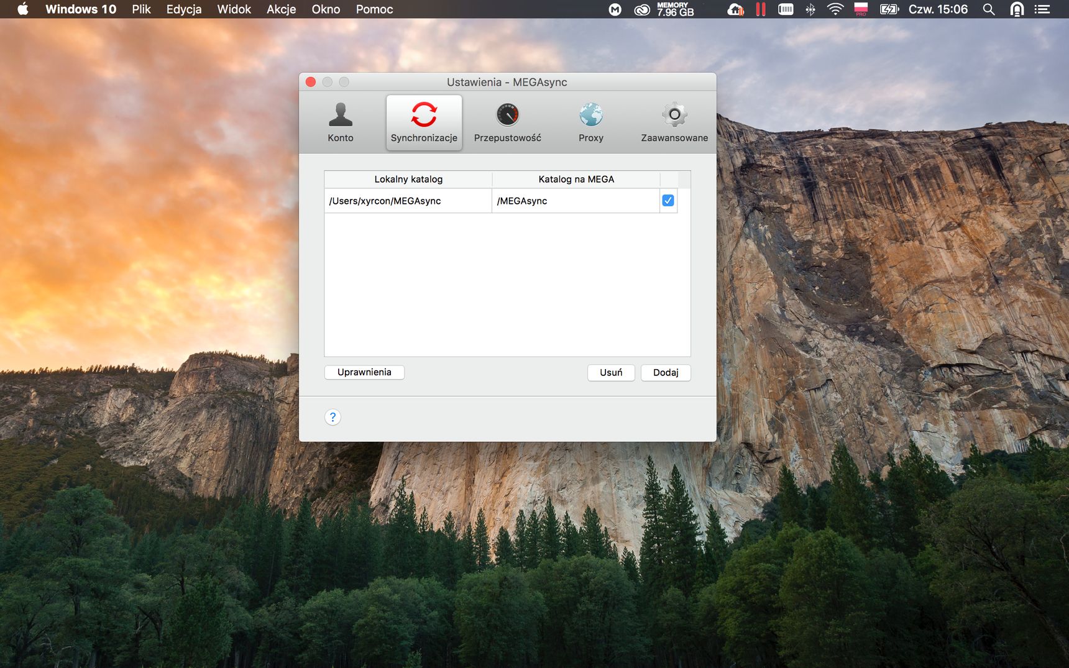Open the Konto settings tab
This screenshot has height=668, width=1069.
pyautogui.click(x=341, y=122)
